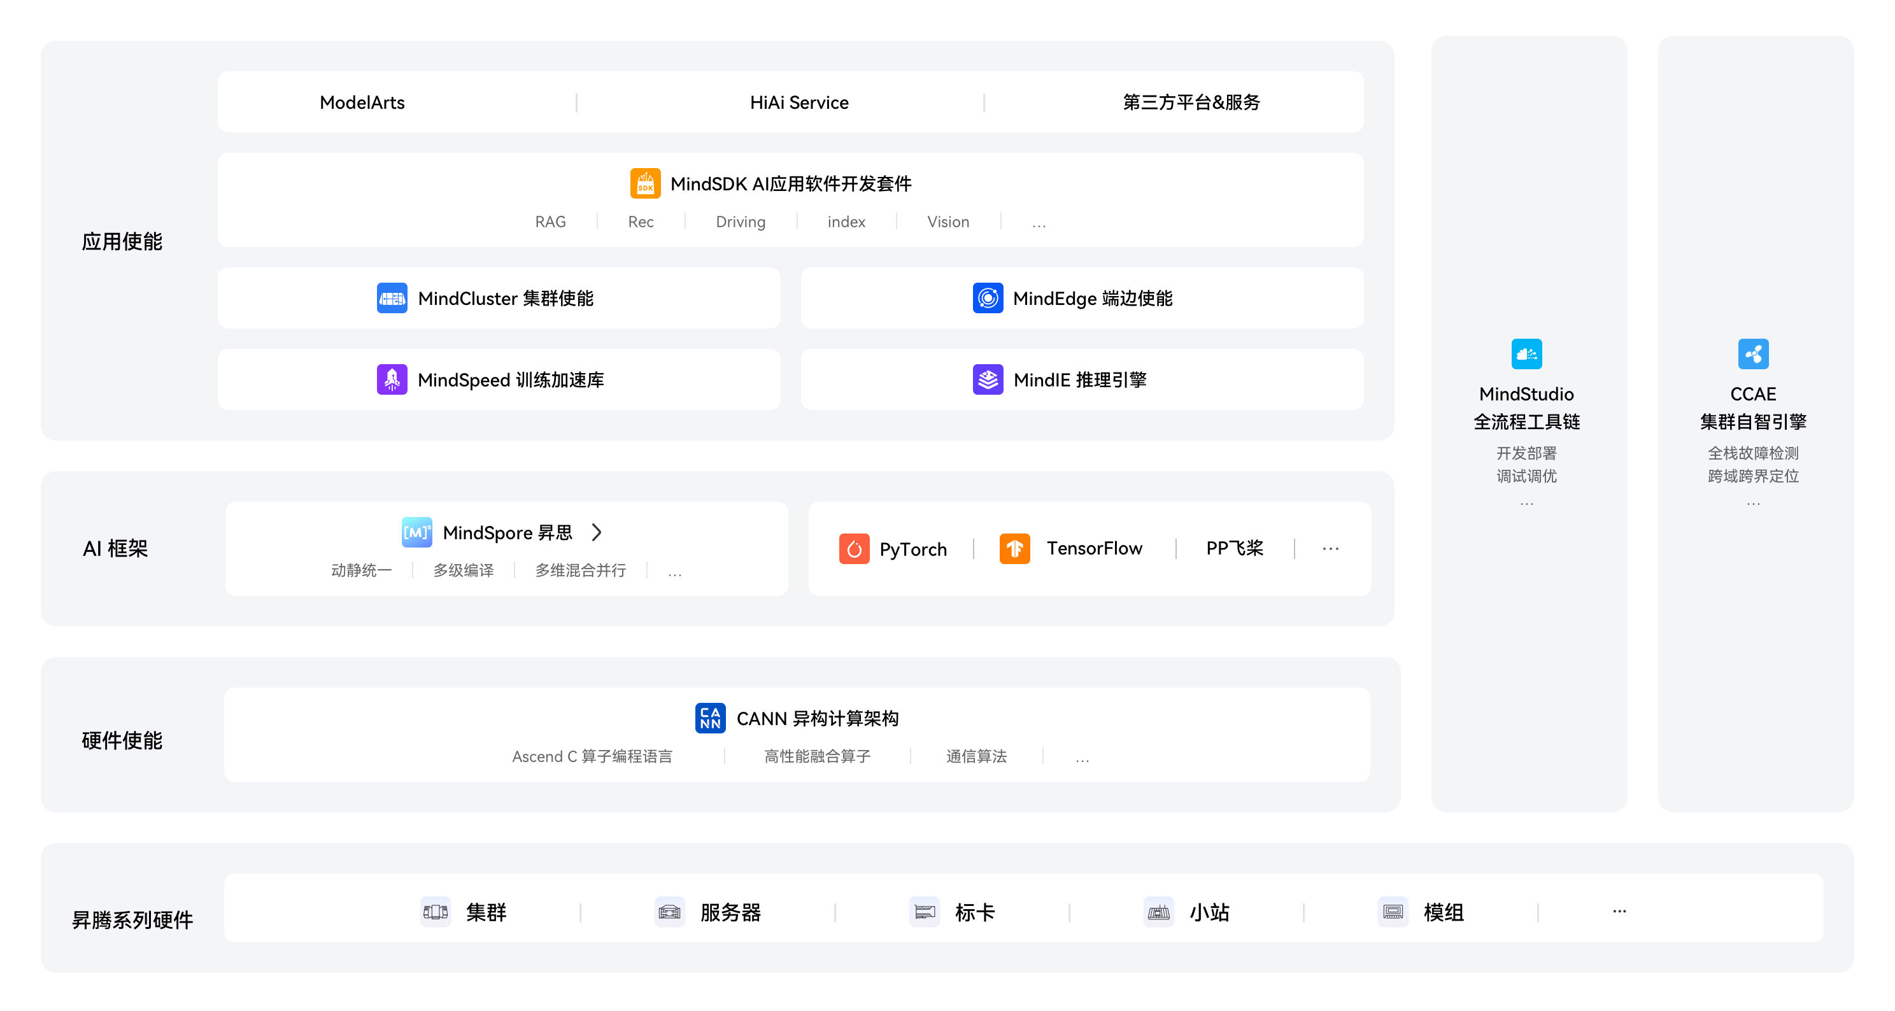Click the MindCluster blue icon
The image size is (1895, 1011).
click(x=392, y=298)
